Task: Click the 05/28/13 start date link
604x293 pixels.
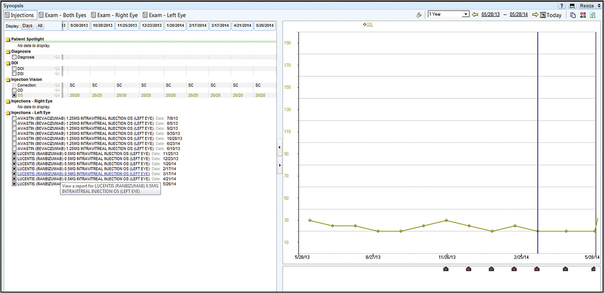Action: (490, 14)
